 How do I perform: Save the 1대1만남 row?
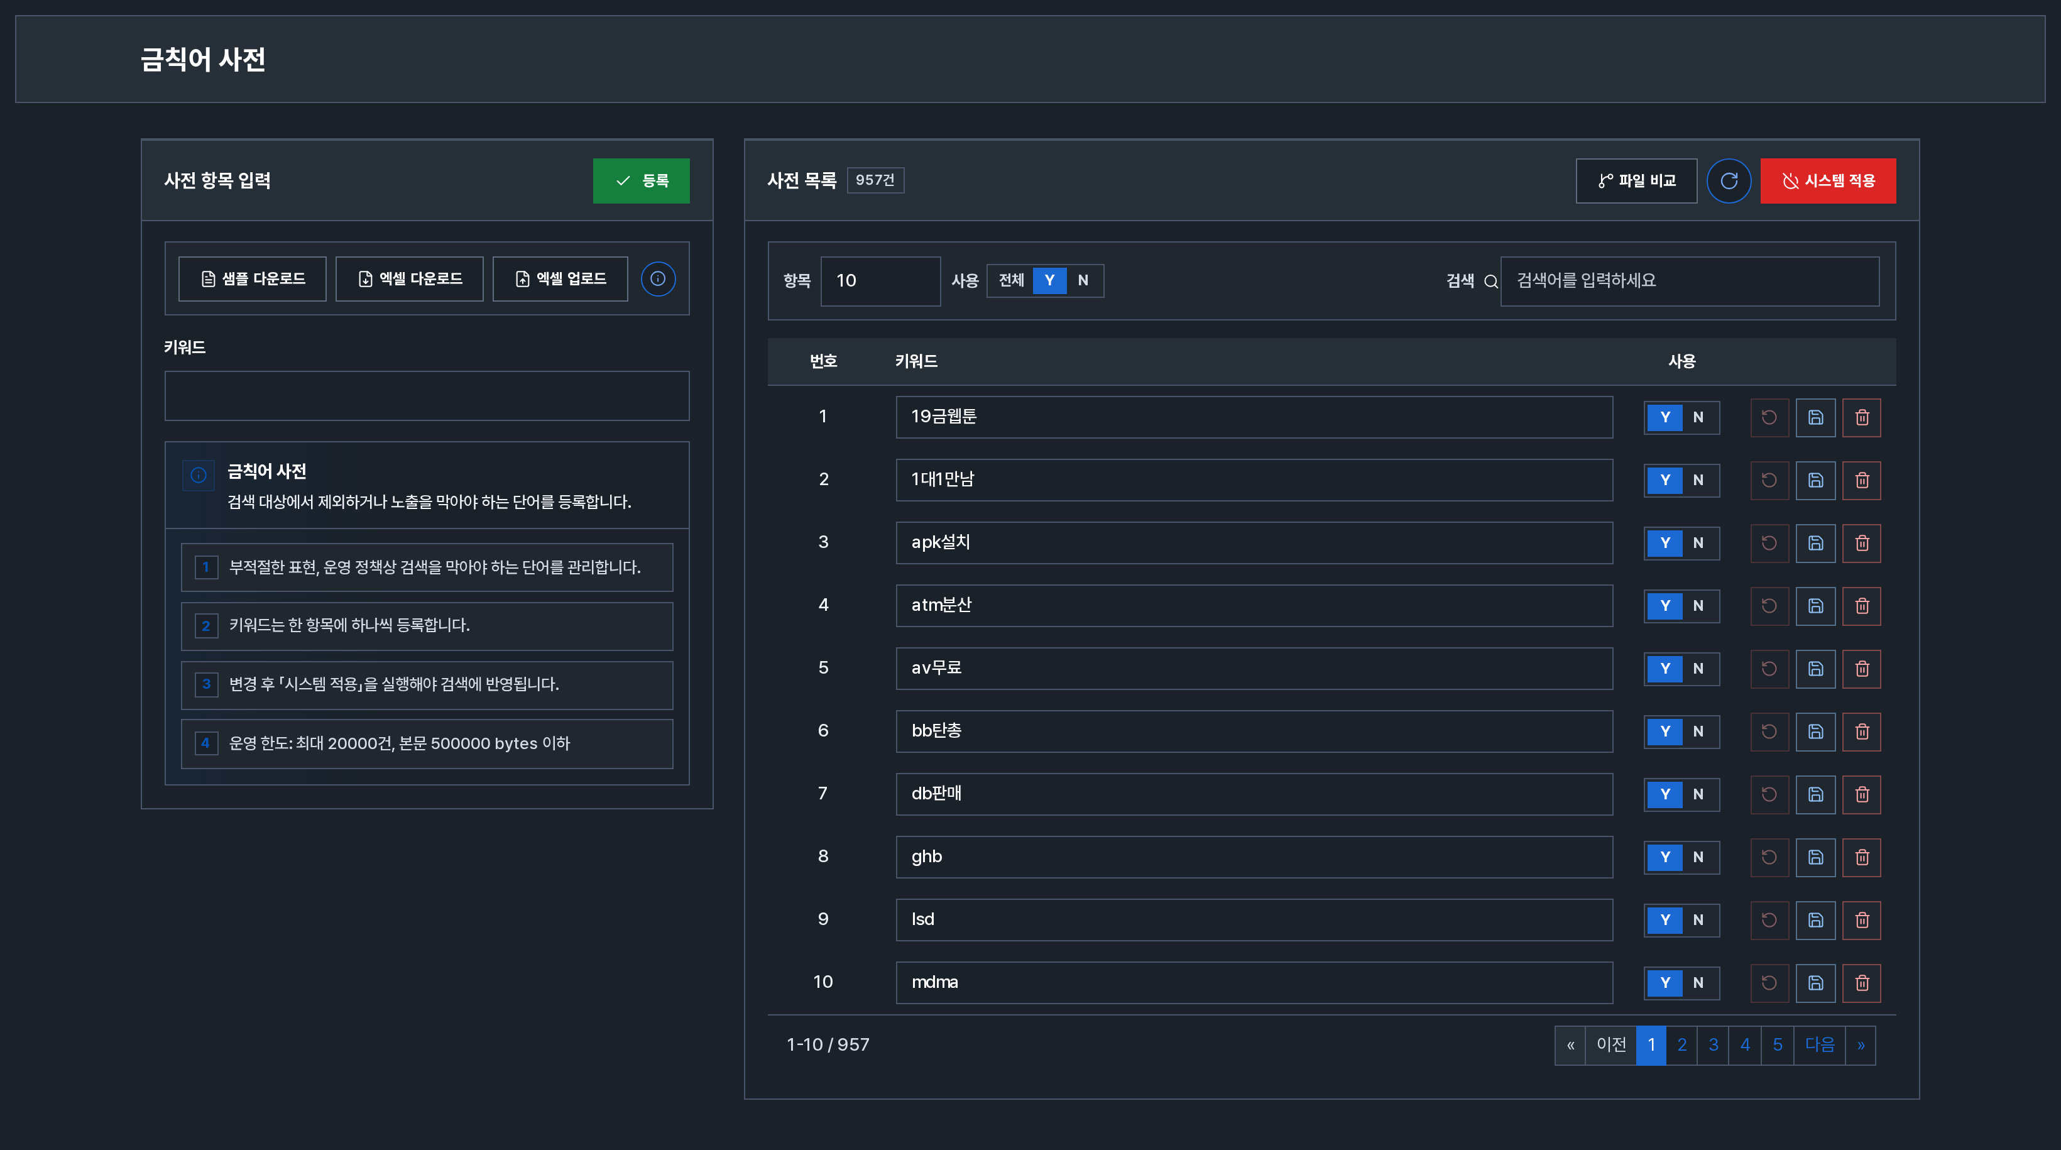pos(1815,480)
